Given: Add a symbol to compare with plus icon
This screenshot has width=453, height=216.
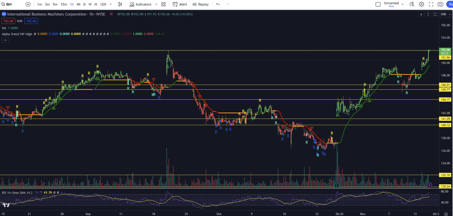Looking at the screenshot, I should click(x=28, y=5).
